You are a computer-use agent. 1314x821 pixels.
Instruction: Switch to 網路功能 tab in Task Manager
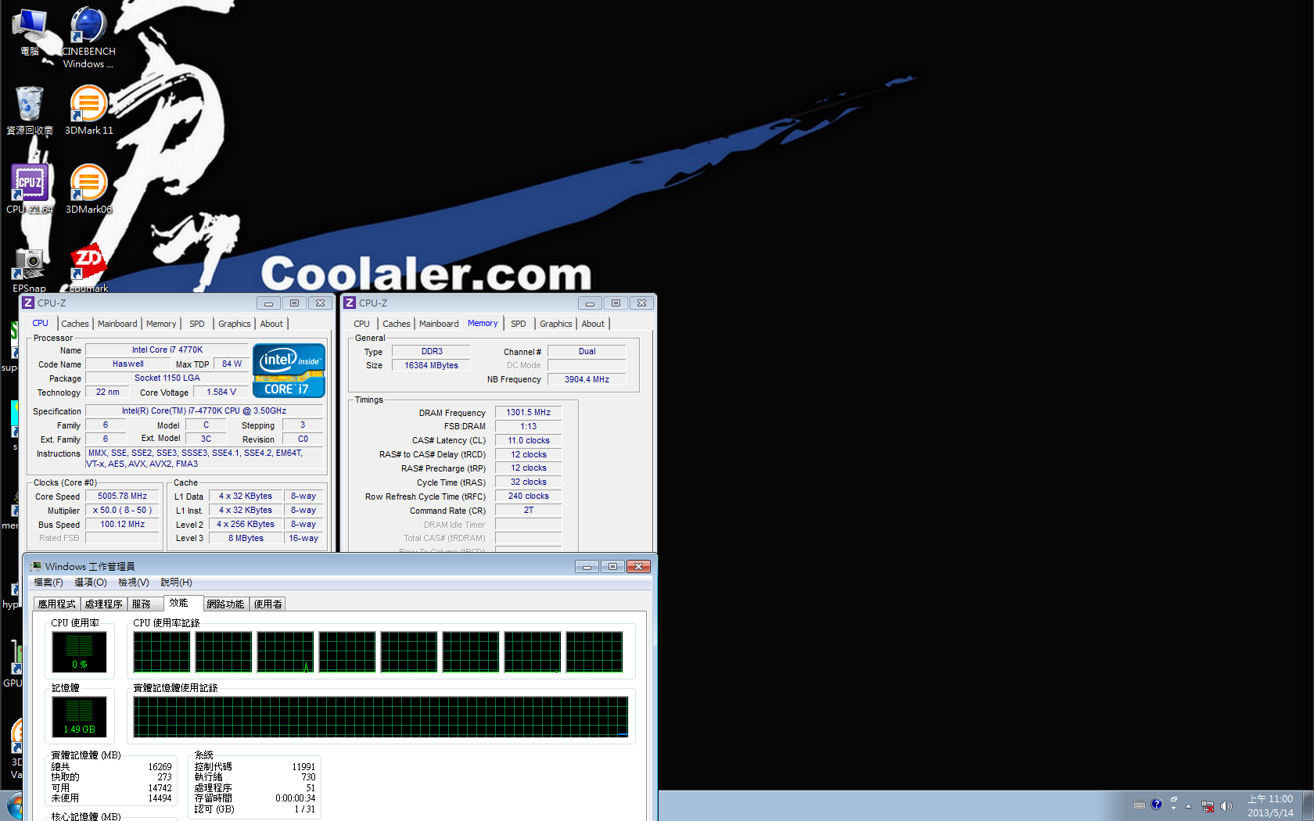coord(226,604)
